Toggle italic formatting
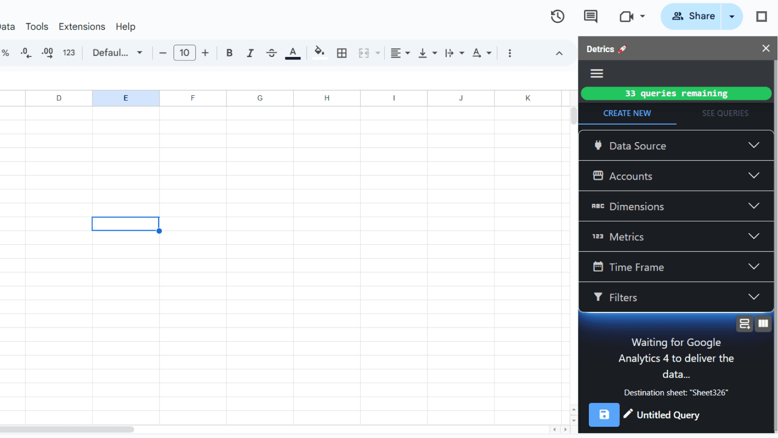The width and height of the screenshot is (778, 438). (x=250, y=53)
